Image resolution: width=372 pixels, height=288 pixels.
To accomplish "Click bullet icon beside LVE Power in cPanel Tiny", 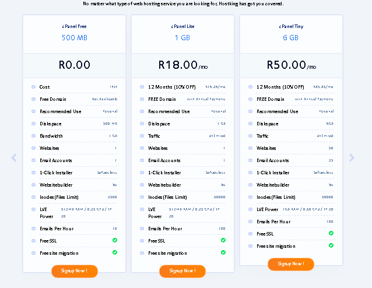I will coord(250,209).
